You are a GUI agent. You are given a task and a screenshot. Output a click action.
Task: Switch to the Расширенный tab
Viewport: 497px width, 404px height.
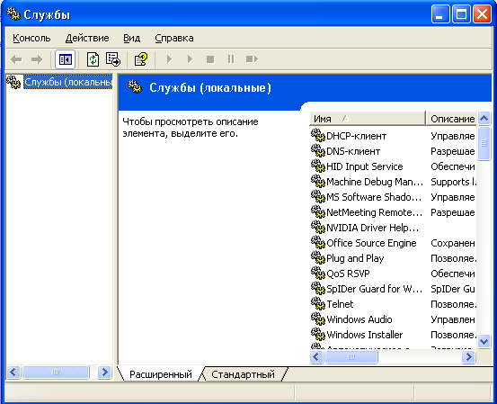tap(161, 374)
